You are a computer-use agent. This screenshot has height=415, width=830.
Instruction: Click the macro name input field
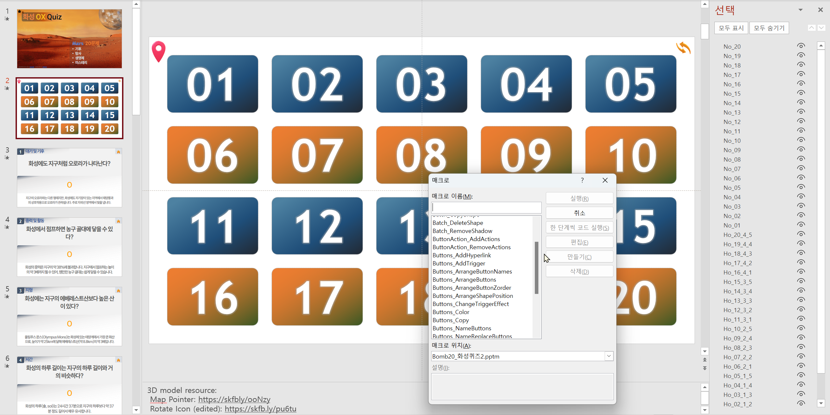coord(486,208)
